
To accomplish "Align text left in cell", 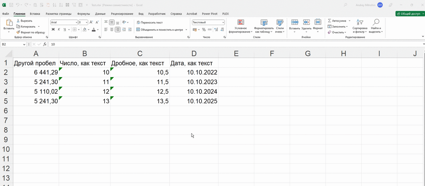I will pyautogui.click(x=106, y=30).
